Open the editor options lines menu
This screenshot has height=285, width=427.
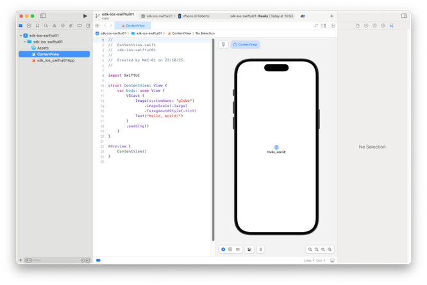tap(324, 26)
